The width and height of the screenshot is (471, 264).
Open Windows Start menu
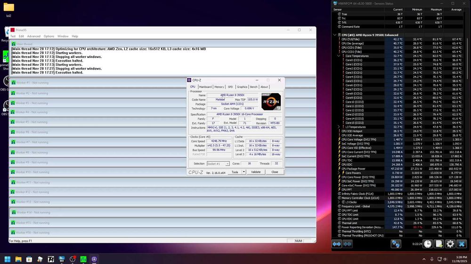coord(8,259)
